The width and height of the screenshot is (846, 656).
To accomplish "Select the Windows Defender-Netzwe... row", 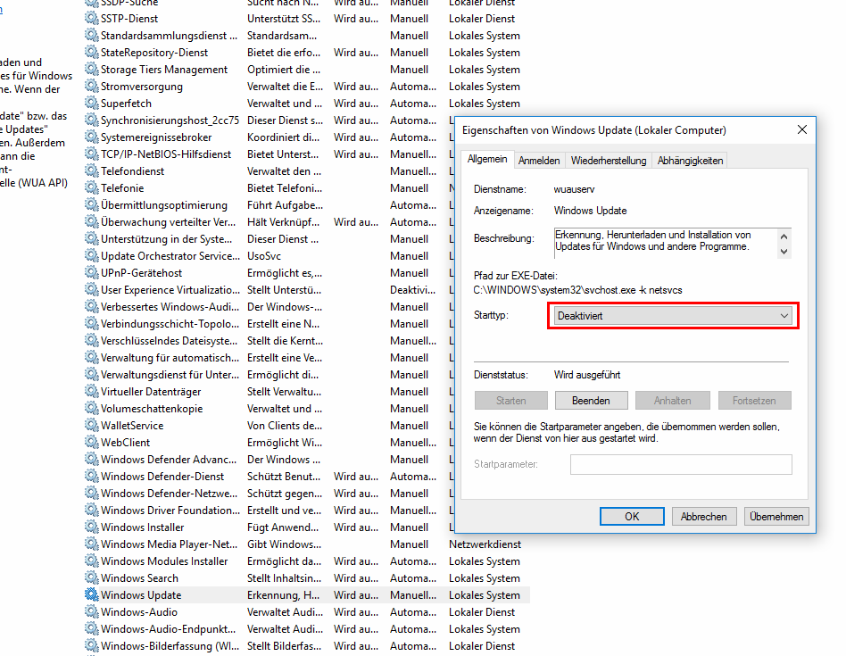I will pos(269,493).
